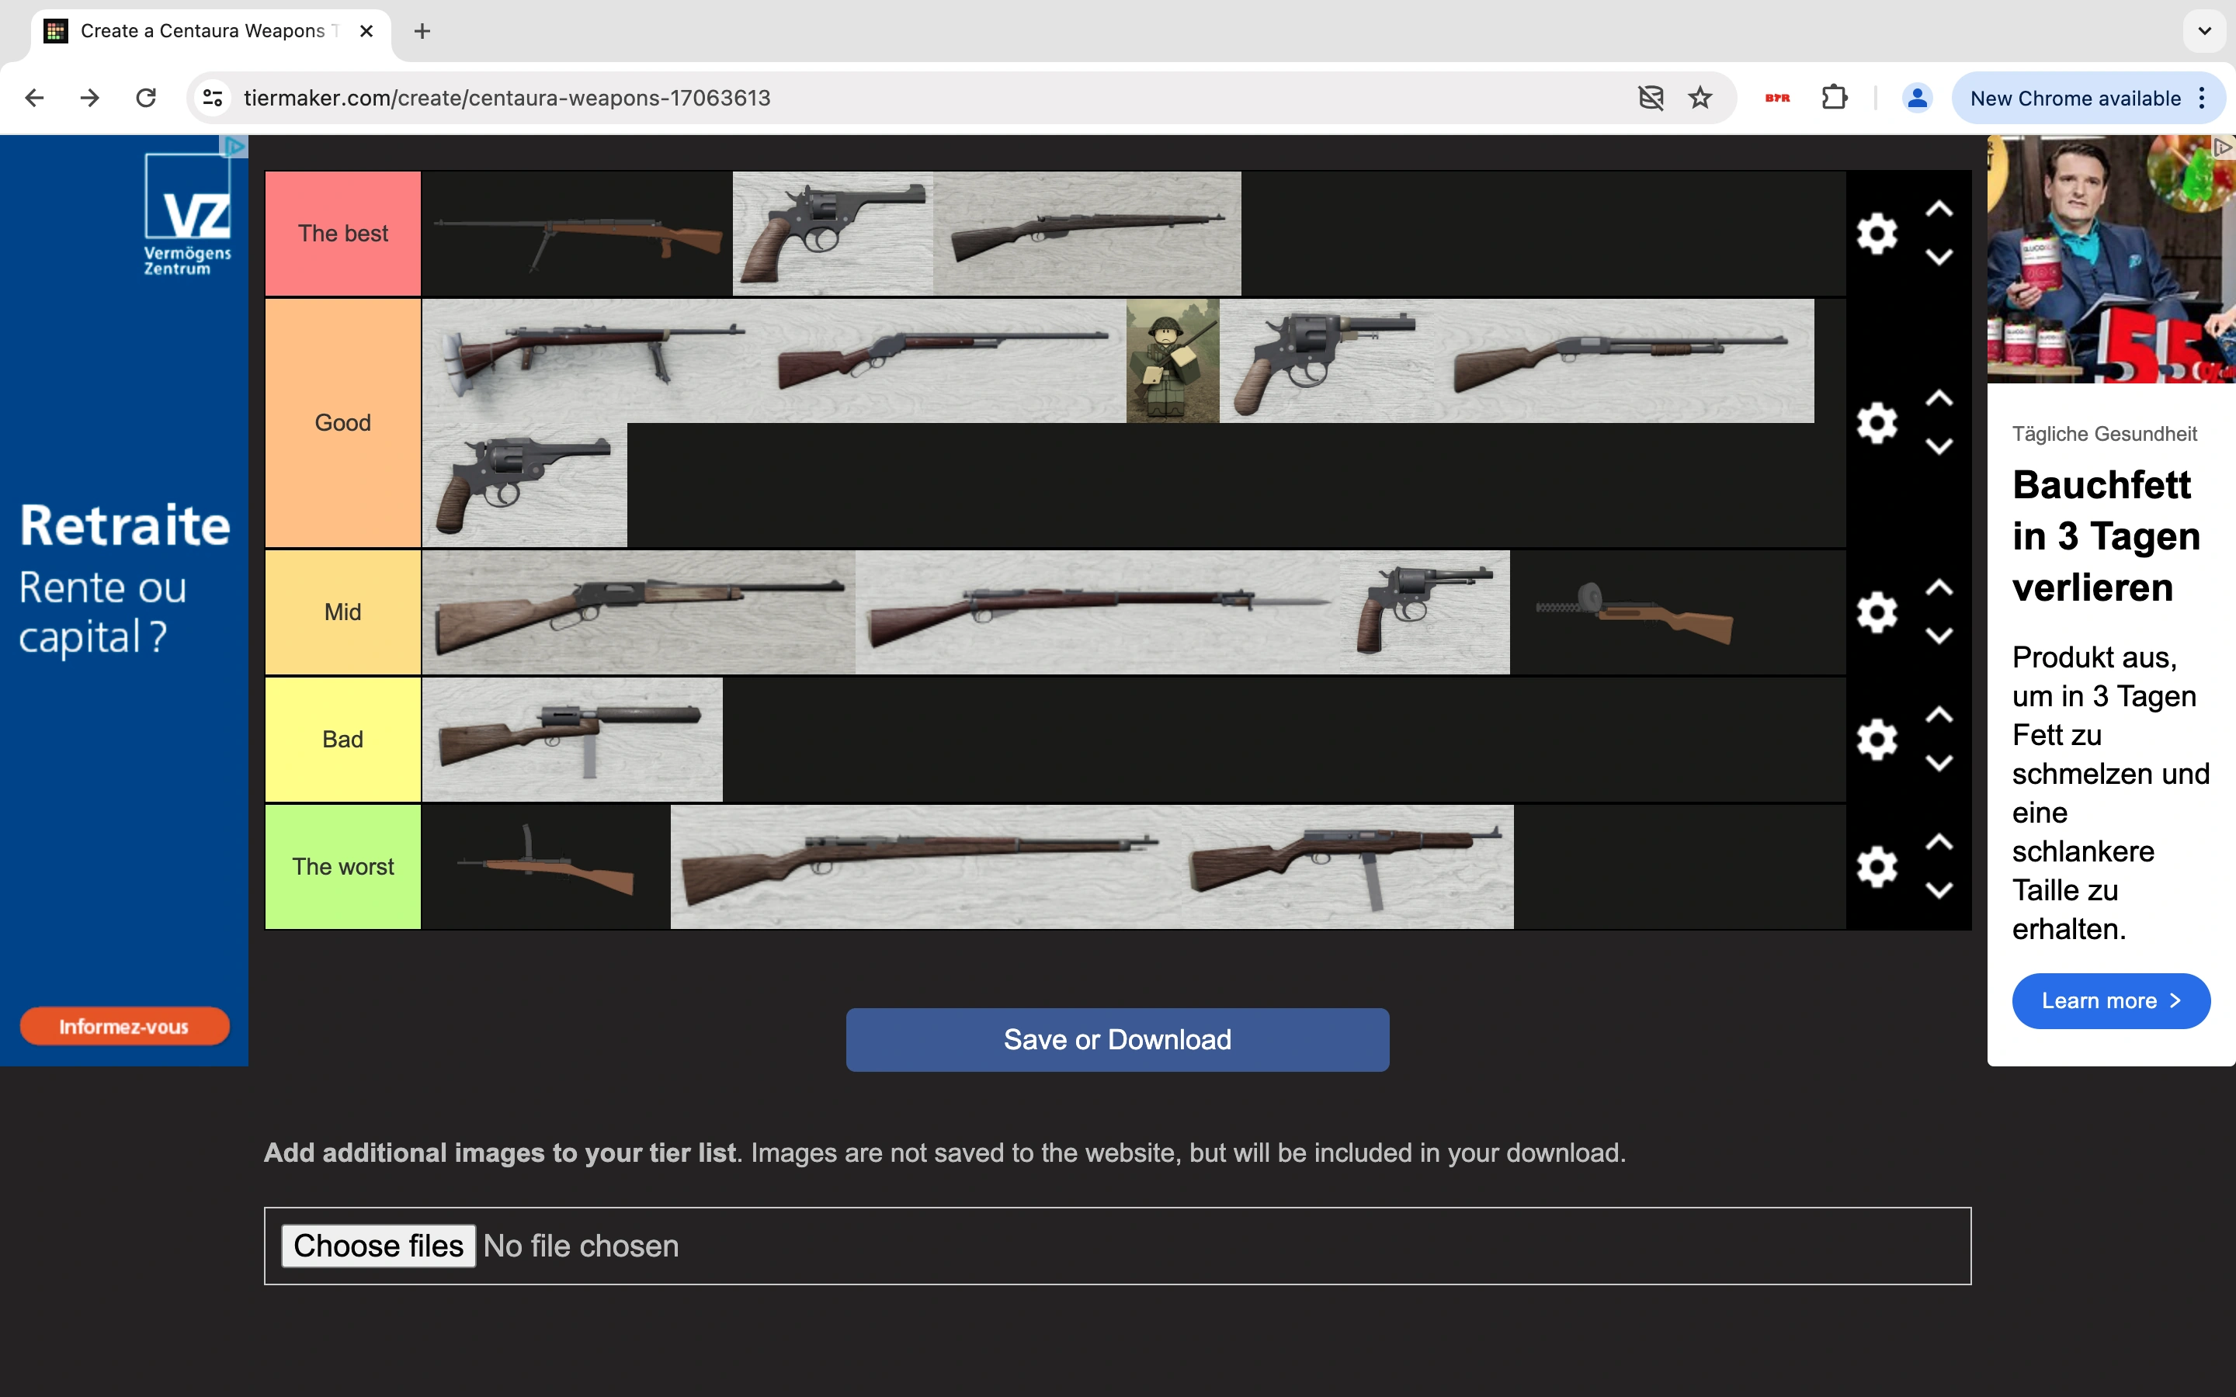Viewport: 2236px width, 1397px height.
Task: Move Good tier up
Action: (1939, 399)
